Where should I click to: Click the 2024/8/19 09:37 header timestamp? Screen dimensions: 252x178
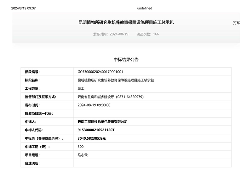24,8
